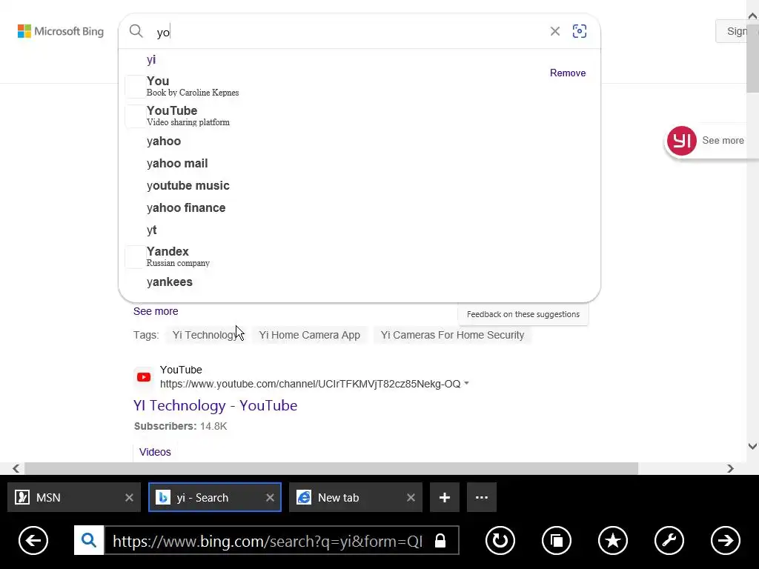Screen dimensions: 759x569
Task: Select the 'yahoo finance' suggestion
Action: (x=359, y=208)
